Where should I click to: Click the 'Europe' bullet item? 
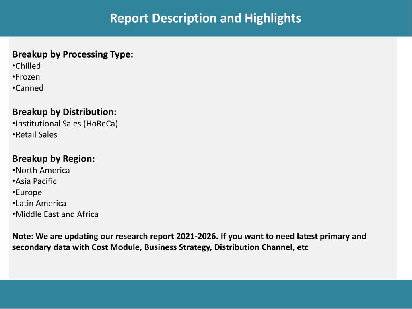(27, 193)
